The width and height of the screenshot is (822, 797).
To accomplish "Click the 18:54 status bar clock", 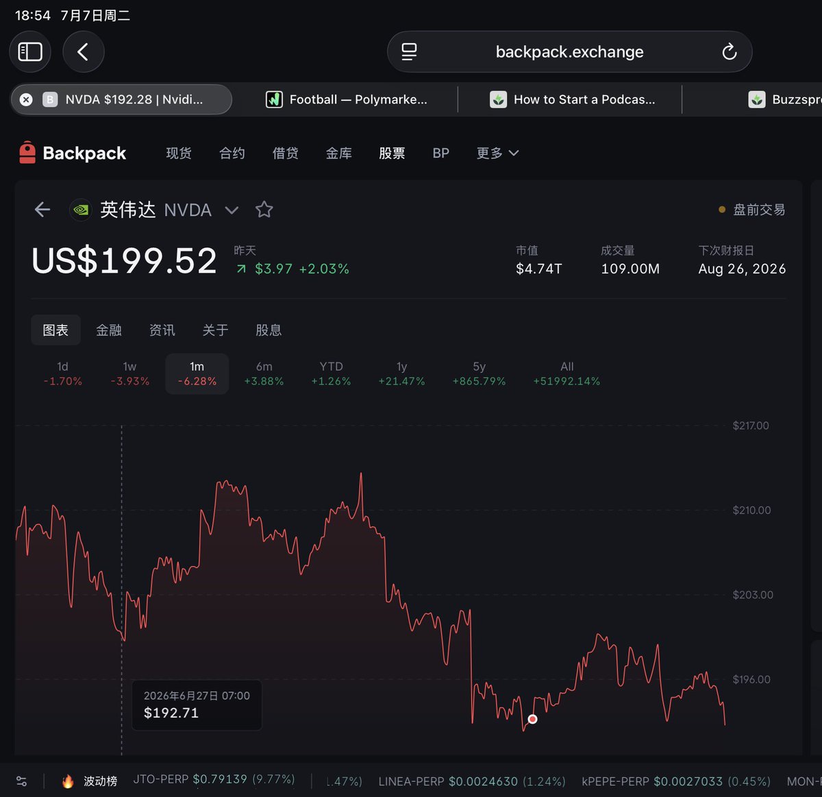I will pyautogui.click(x=32, y=15).
